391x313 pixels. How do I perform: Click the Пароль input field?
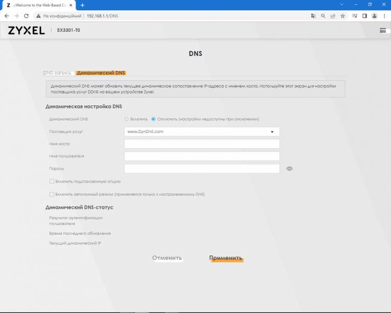coord(202,168)
